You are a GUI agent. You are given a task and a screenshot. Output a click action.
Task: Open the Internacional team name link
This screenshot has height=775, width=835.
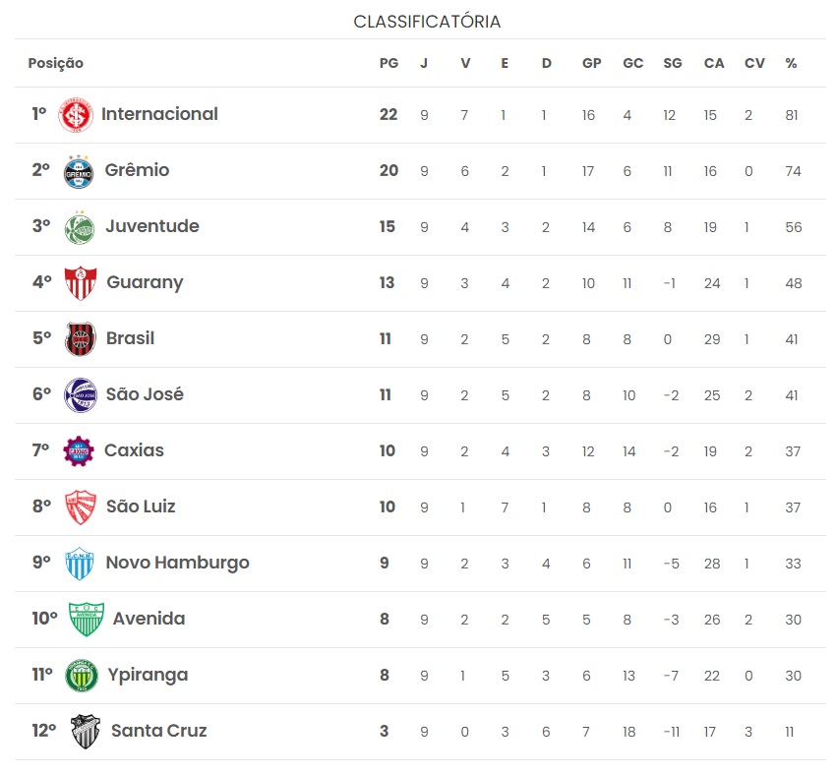click(159, 114)
